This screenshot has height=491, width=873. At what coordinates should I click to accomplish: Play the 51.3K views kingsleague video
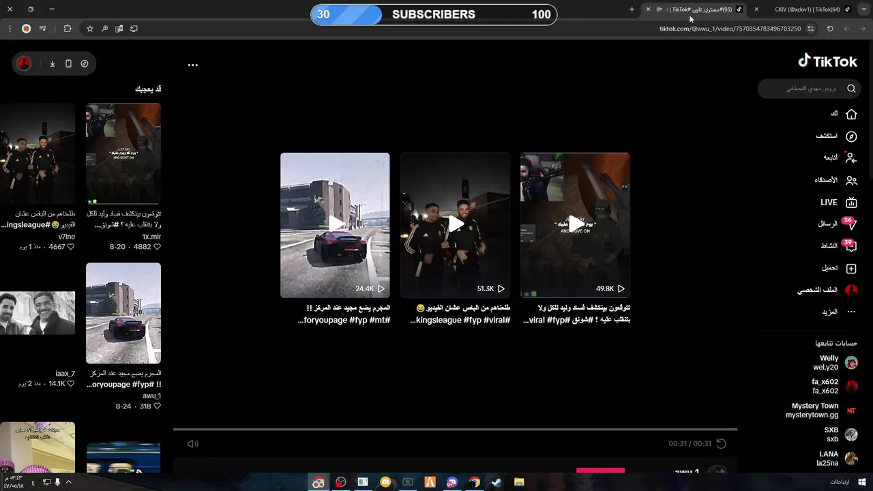[x=455, y=225]
